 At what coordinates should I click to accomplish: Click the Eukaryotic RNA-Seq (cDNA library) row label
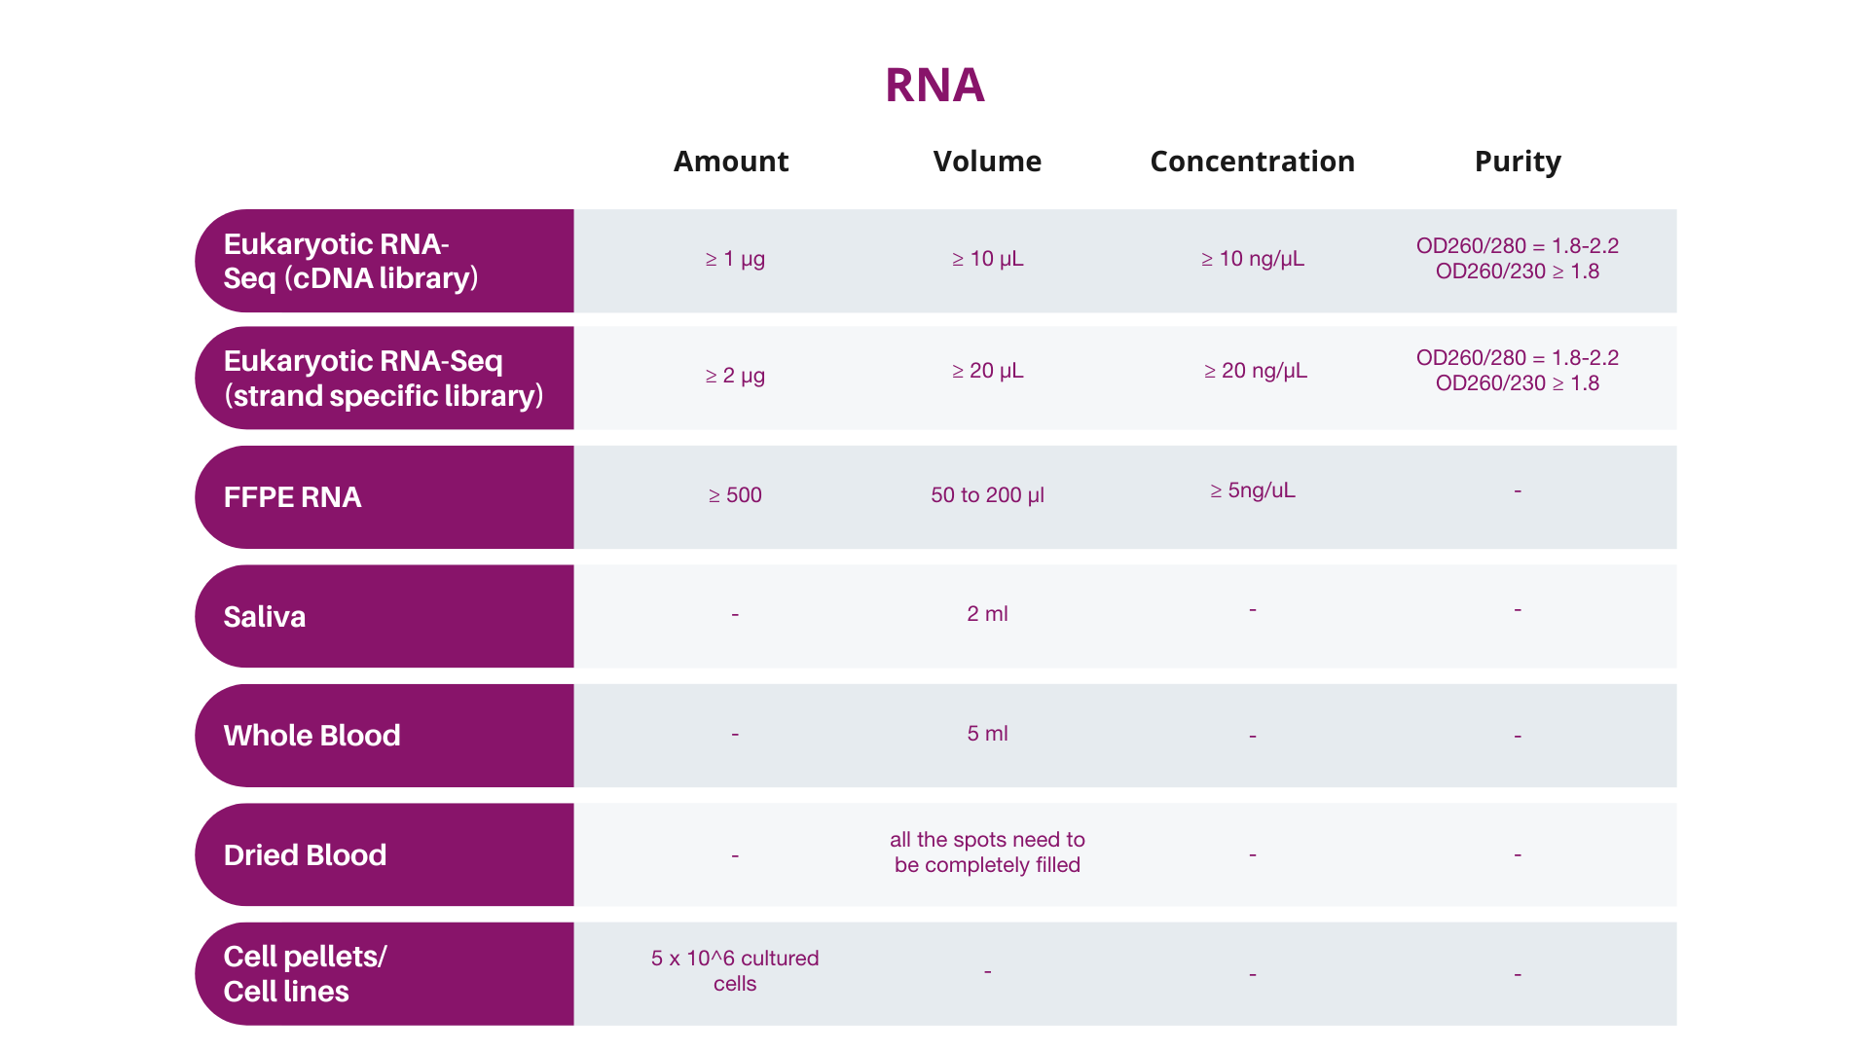point(350,261)
